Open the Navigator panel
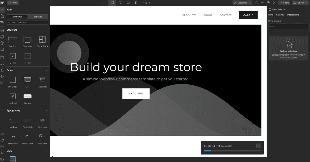This screenshot has height=162, width=310. 3,22
